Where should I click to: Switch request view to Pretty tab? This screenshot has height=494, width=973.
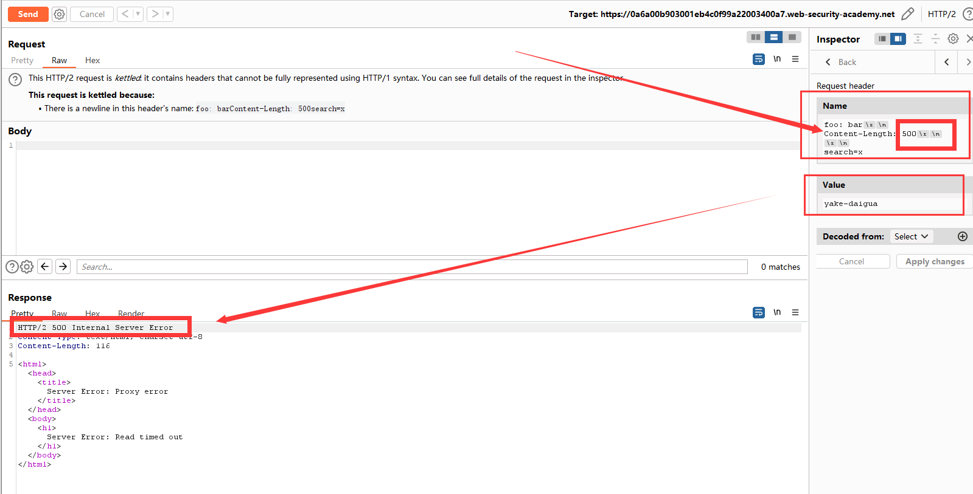tap(23, 60)
